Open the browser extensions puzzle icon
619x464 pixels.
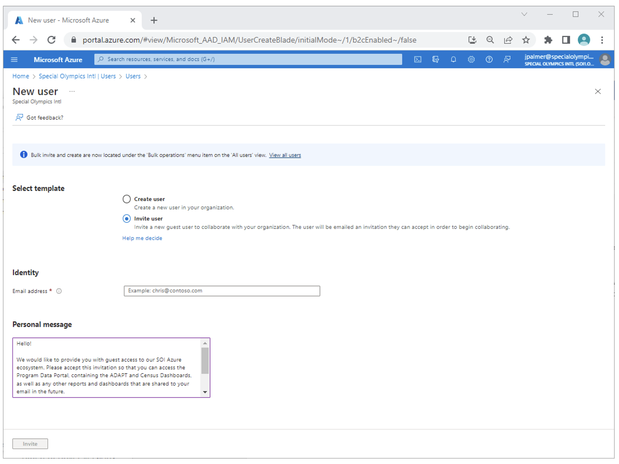pyautogui.click(x=548, y=40)
